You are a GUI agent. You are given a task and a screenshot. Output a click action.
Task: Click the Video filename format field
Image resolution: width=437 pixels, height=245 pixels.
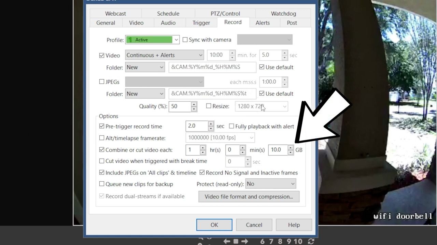[x=212, y=67]
